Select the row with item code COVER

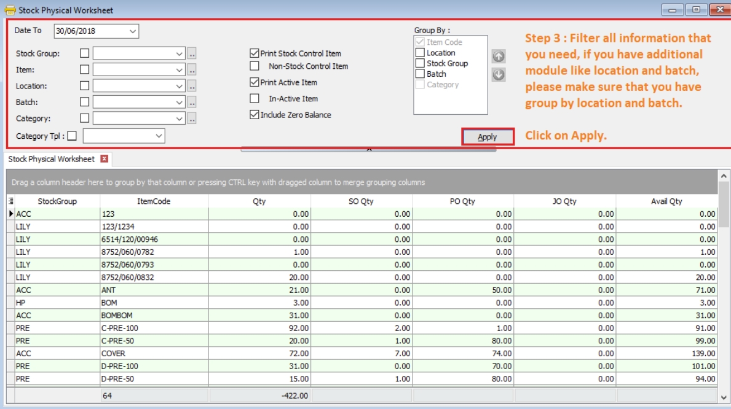[154, 354]
